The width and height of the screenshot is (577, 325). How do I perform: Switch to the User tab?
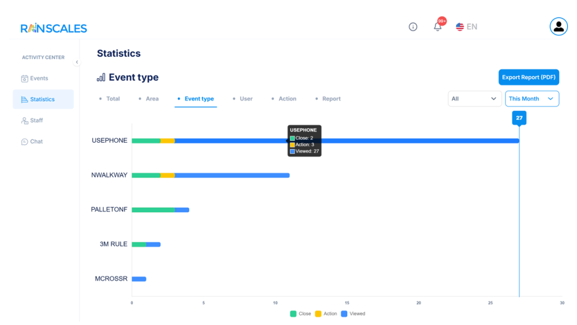coord(246,99)
